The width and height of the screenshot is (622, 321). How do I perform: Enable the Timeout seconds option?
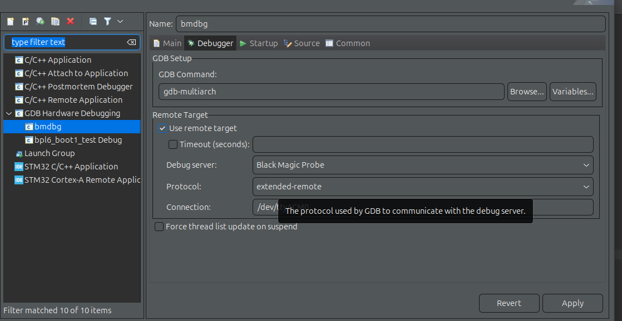click(x=173, y=144)
